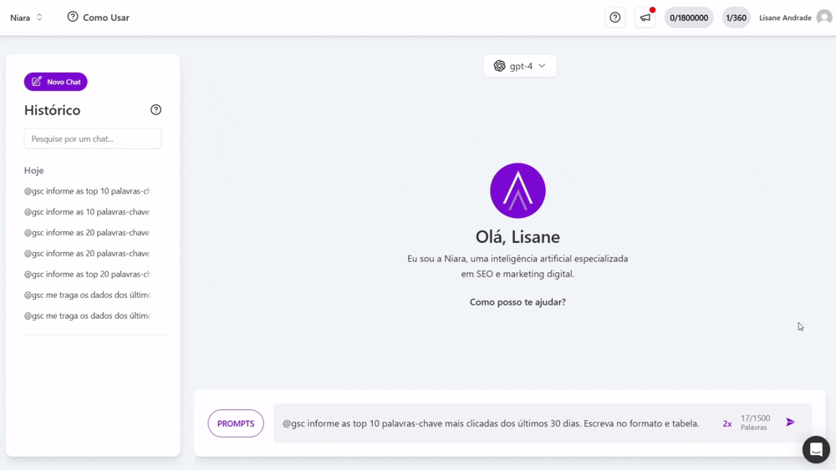Open the Niara workspace selector
836x470 pixels.
(x=26, y=18)
